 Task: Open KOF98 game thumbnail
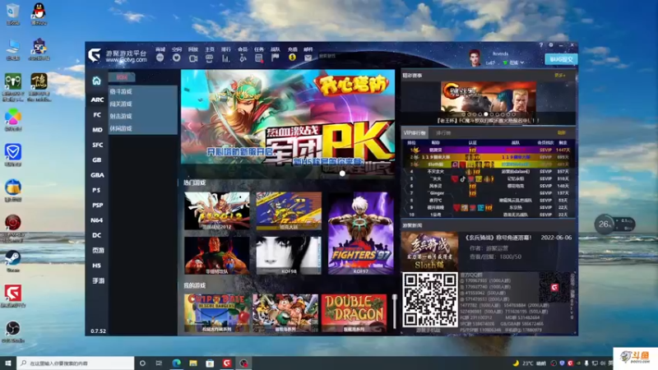point(289,255)
